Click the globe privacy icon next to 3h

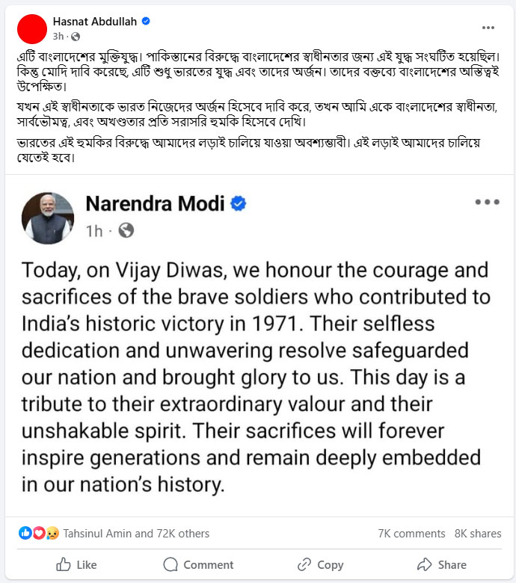click(x=76, y=36)
